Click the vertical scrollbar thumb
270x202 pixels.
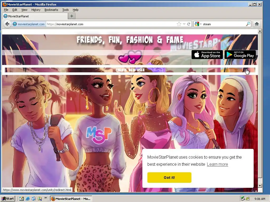(260, 106)
